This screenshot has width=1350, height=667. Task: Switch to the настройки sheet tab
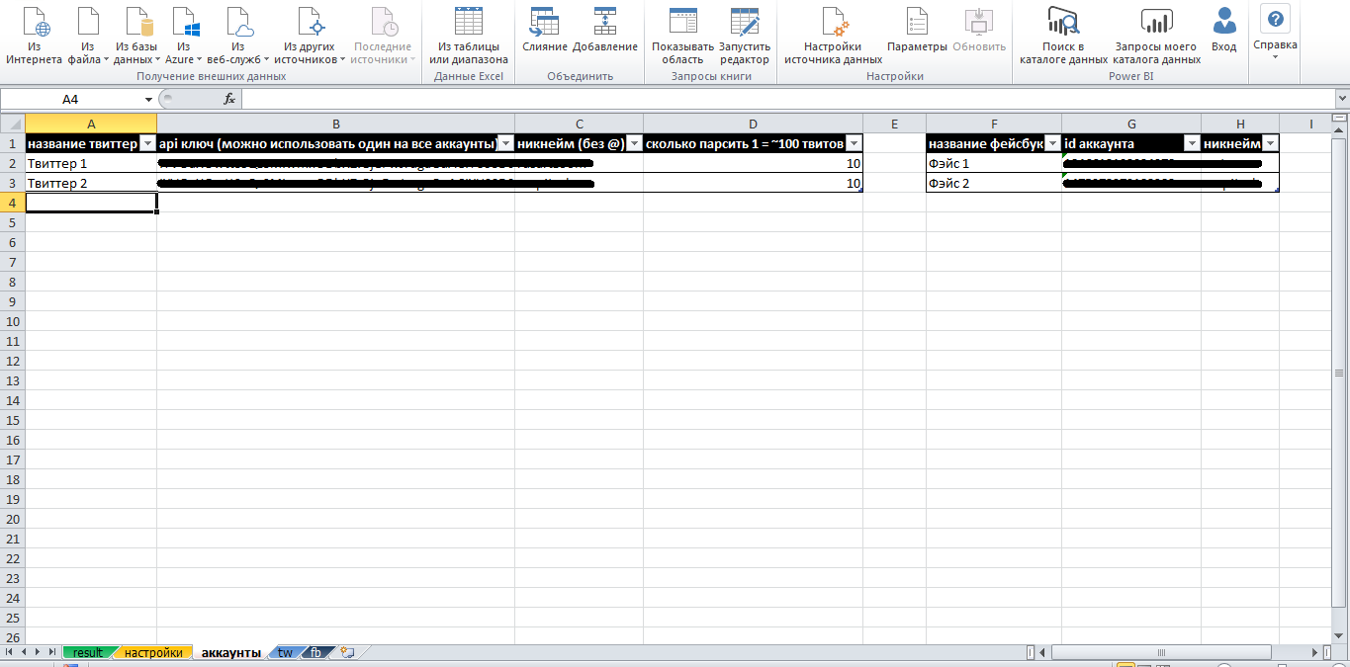pos(153,653)
